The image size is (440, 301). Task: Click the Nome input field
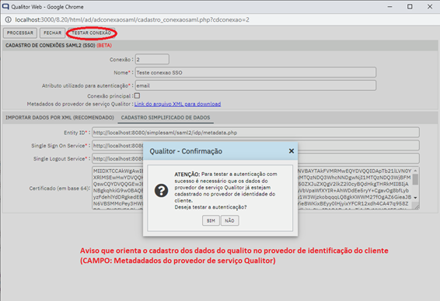pyautogui.click(x=256, y=72)
